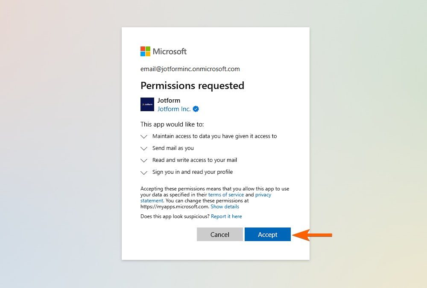Open the privacy statement link
This screenshot has height=288, width=427.
tap(263, 195)
